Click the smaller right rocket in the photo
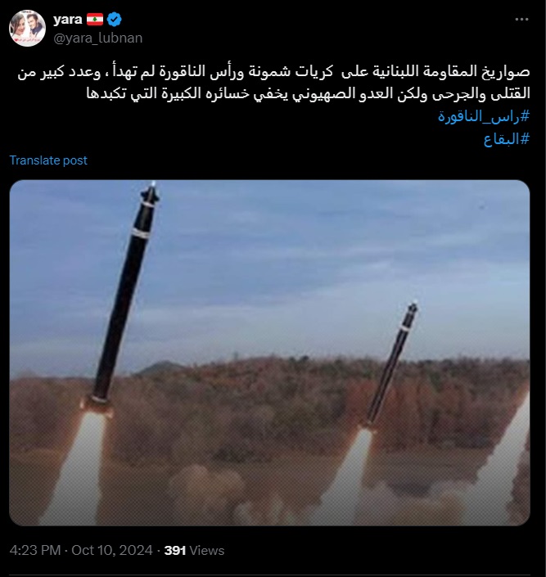 (392, 364)
